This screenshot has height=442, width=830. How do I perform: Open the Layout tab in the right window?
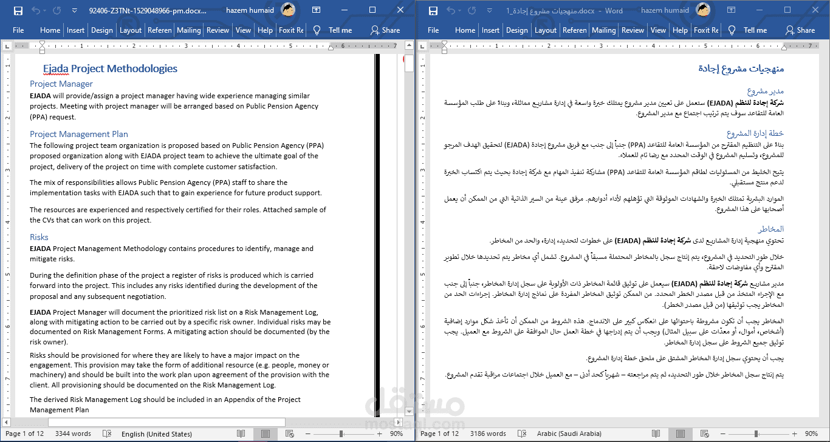click(546, 30)
